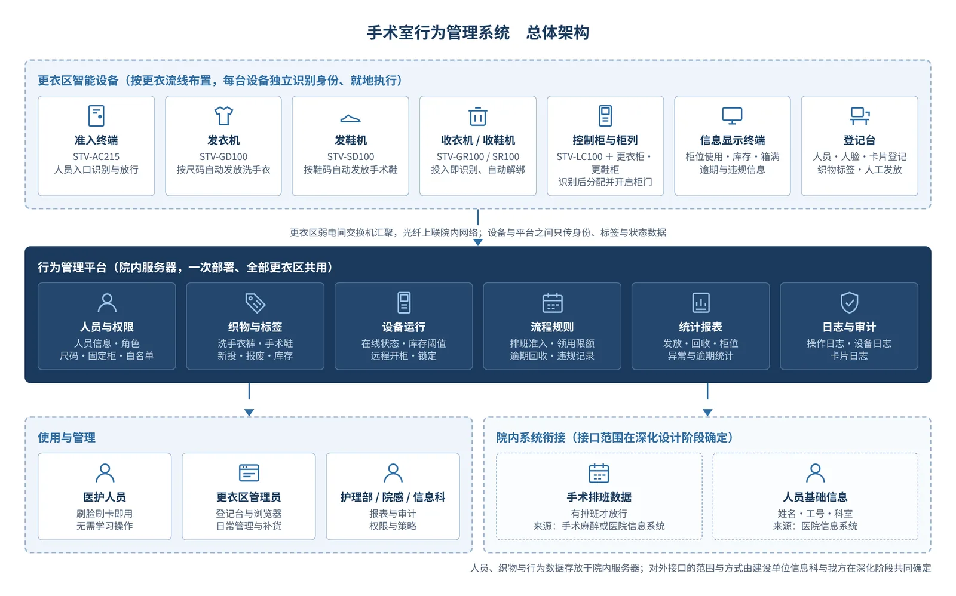Click the 发鞋机 shoe icon
The width and height of the screenshot is (956, 596).
(x=351, y=118)
